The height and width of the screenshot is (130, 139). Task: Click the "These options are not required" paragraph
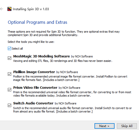pos(64,33)
